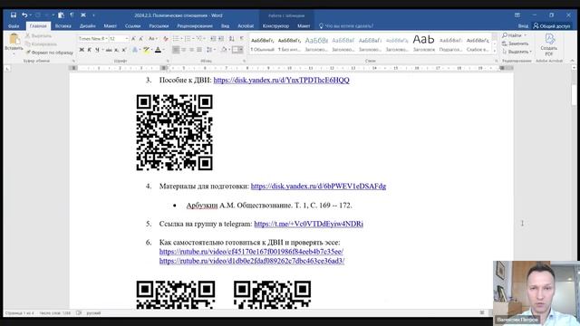
Task: Open the Файл tab
Action: pyautogui.click(x=14, y=26)
